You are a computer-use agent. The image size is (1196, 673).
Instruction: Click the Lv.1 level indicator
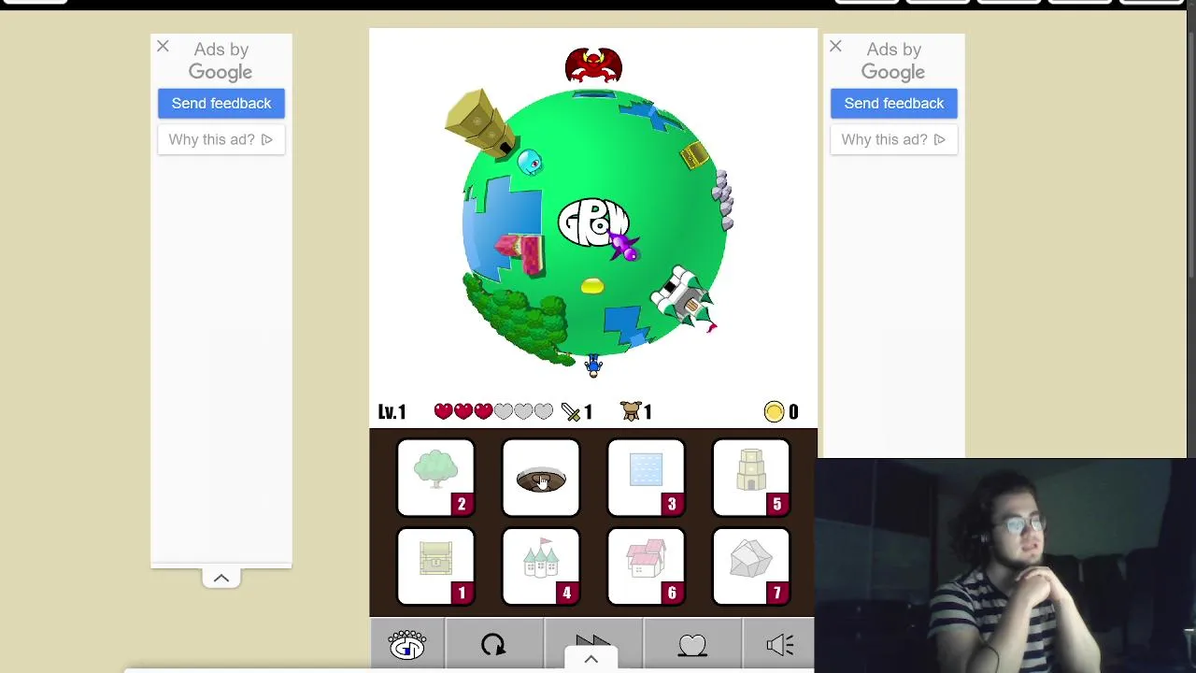click(392, 412)
